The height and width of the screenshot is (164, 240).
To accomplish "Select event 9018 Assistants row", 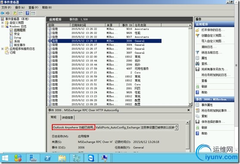I will coord(104,29).
